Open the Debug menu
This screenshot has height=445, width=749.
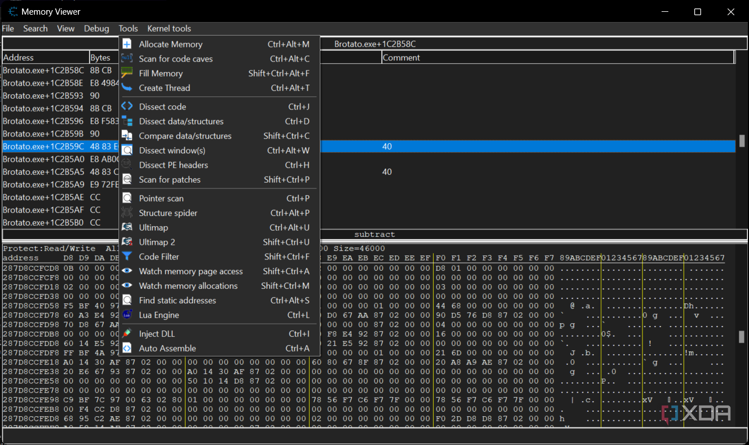tap(96, 28)
